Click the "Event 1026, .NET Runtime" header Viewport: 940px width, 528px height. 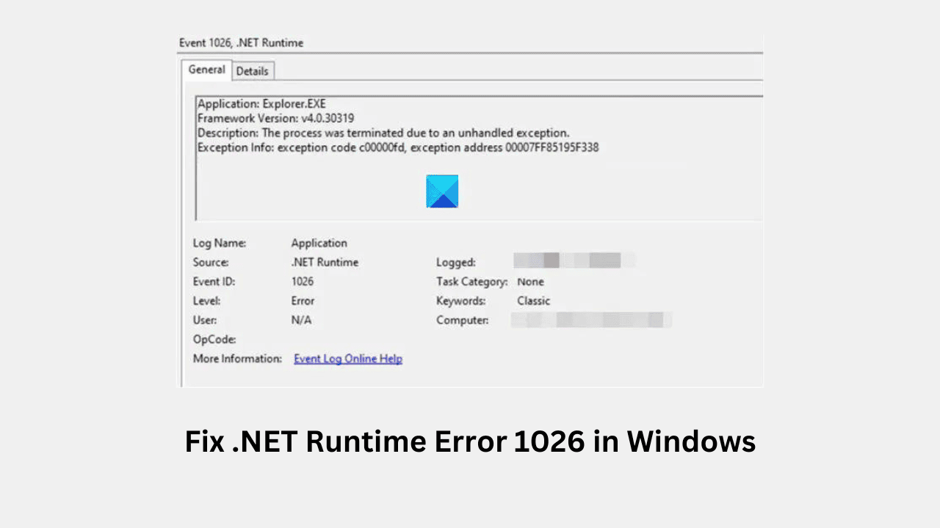point(241,43)
